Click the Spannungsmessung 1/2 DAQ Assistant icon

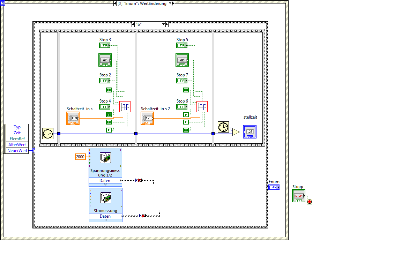coord(105,158)
